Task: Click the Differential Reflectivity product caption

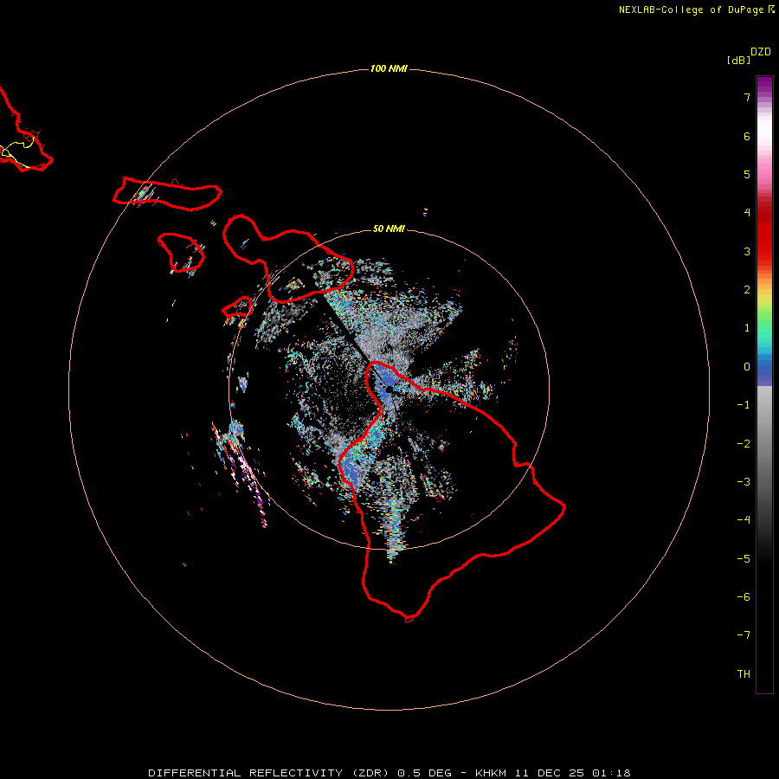Action: (x=389, y=773)
